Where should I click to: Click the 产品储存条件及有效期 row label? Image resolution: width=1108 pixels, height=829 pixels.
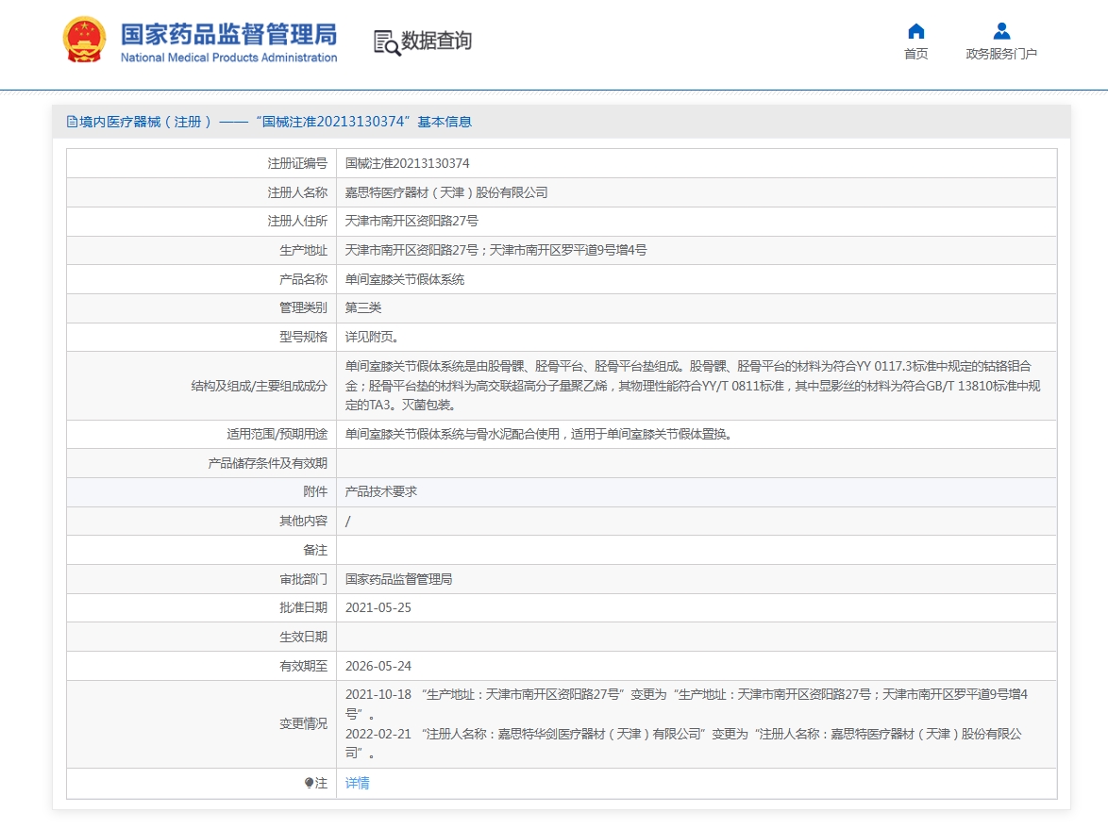(267, 463)
